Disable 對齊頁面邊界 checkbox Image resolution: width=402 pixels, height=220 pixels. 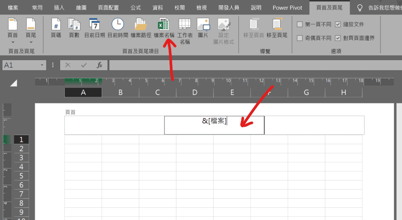(x=338, y=38)
